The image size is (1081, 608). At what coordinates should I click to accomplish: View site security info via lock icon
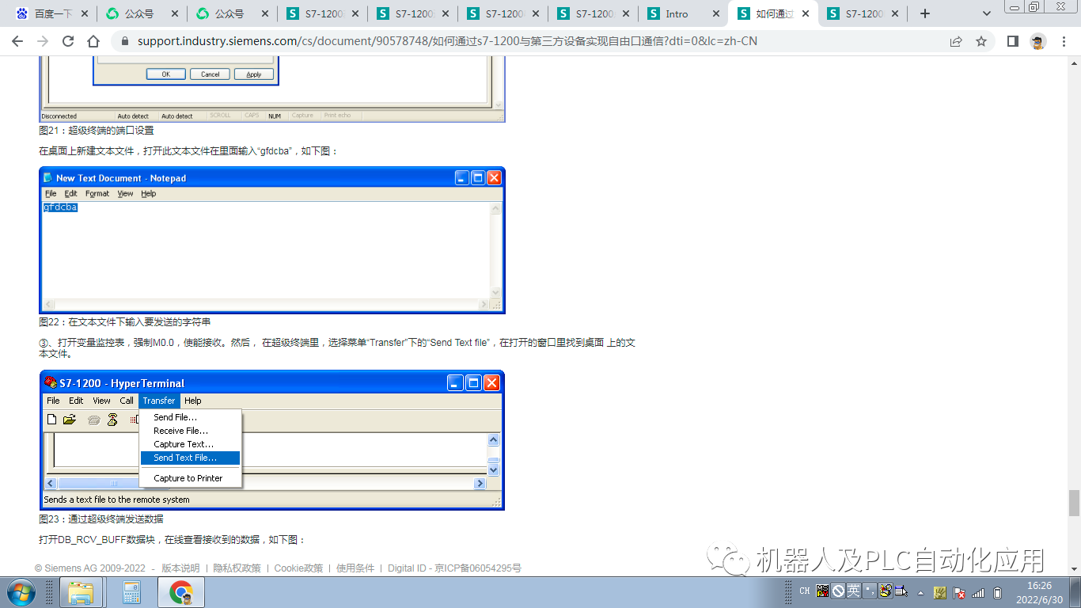(x=124, y=41)
